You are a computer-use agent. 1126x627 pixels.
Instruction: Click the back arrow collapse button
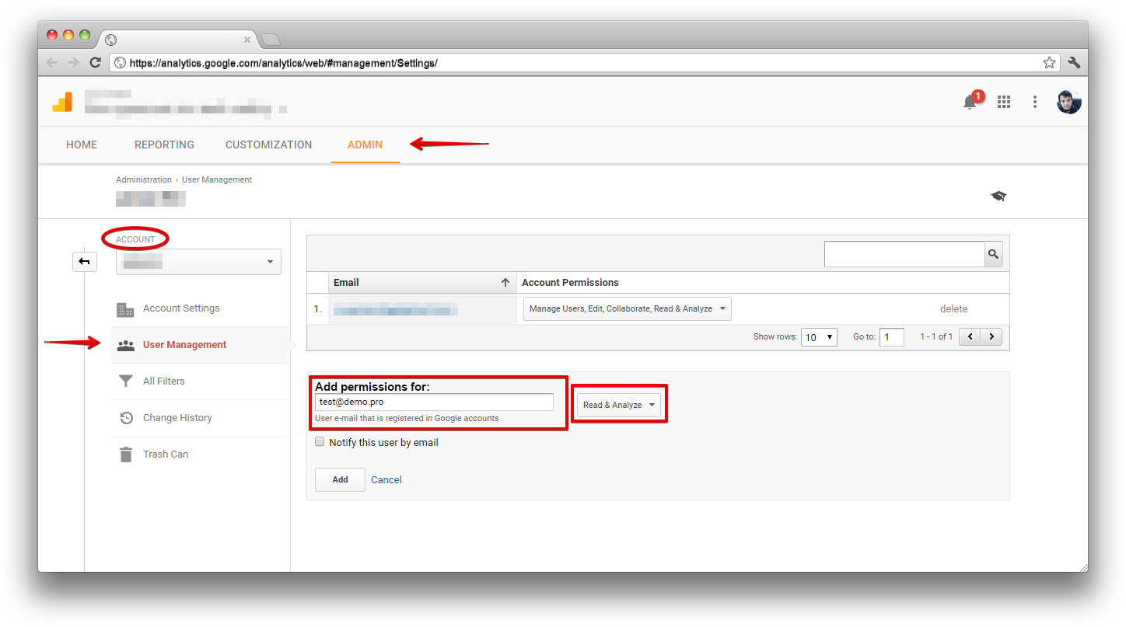point(85,262)
